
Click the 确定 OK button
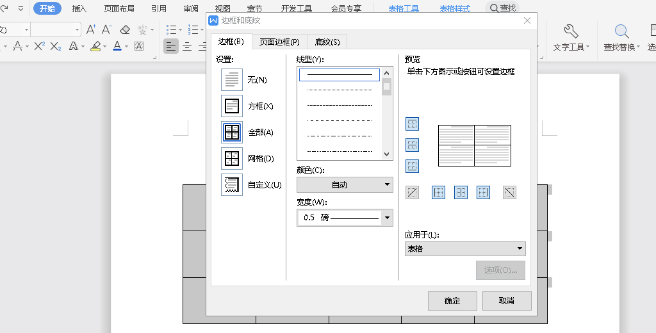click(x=452, y=300)
